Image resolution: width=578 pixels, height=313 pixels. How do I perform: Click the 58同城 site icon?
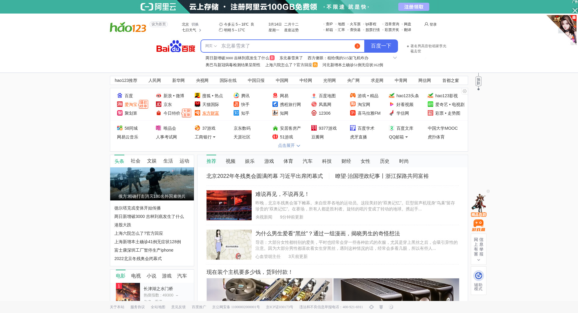click(x=120, y=128)
